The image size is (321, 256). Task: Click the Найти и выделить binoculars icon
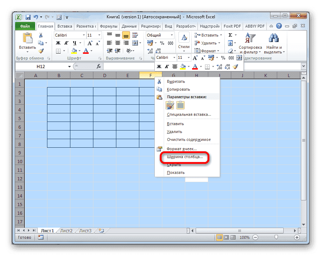(274, 37)
